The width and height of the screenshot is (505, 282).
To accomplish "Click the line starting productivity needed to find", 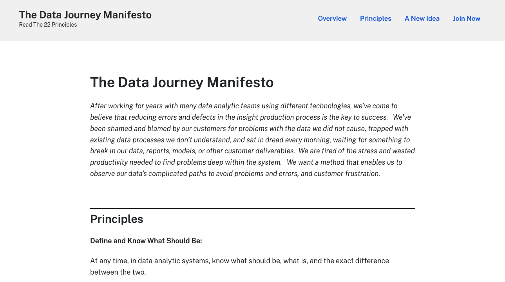I will [x=246, y=162].
